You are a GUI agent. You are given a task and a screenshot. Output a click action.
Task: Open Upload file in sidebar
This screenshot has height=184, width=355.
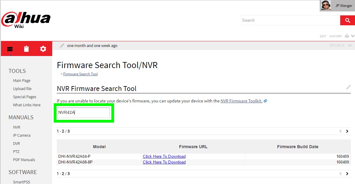(x=22, y=89)
